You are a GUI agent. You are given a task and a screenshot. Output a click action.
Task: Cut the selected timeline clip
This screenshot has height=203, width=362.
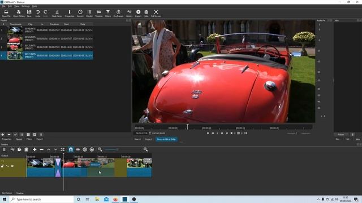(12, 149)
